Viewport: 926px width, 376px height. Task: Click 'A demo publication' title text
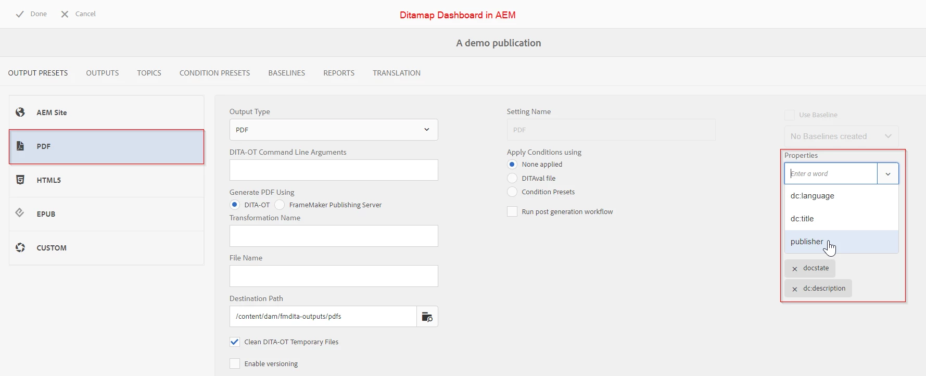point(499,43)
